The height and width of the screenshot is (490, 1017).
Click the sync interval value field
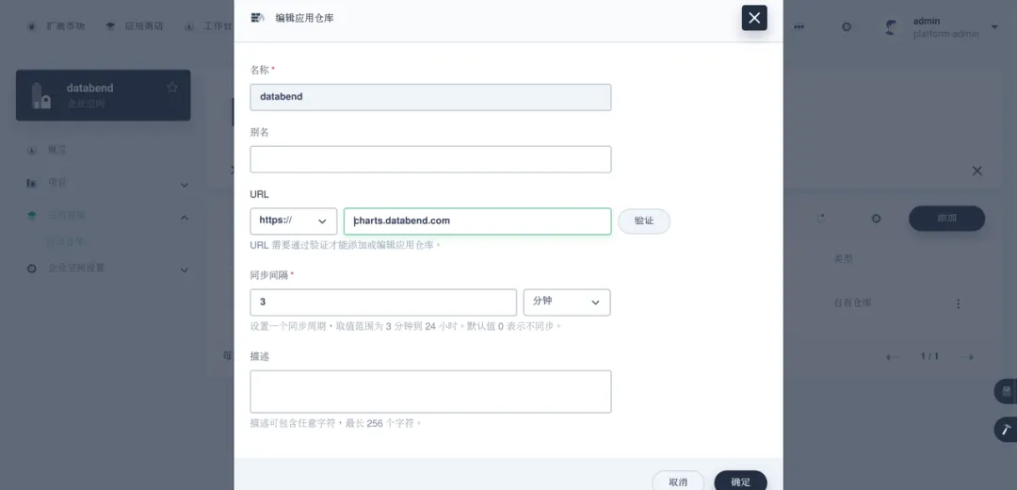383,302
